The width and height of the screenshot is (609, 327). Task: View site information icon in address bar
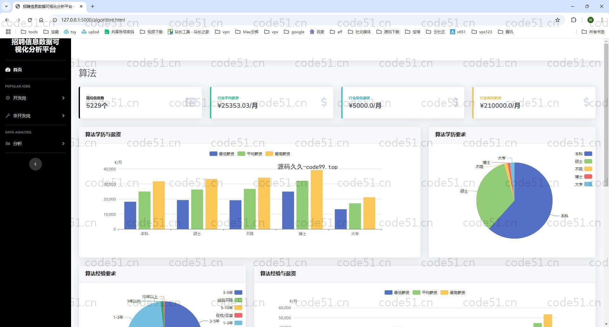pyautogui.click(x=55, y=20)
